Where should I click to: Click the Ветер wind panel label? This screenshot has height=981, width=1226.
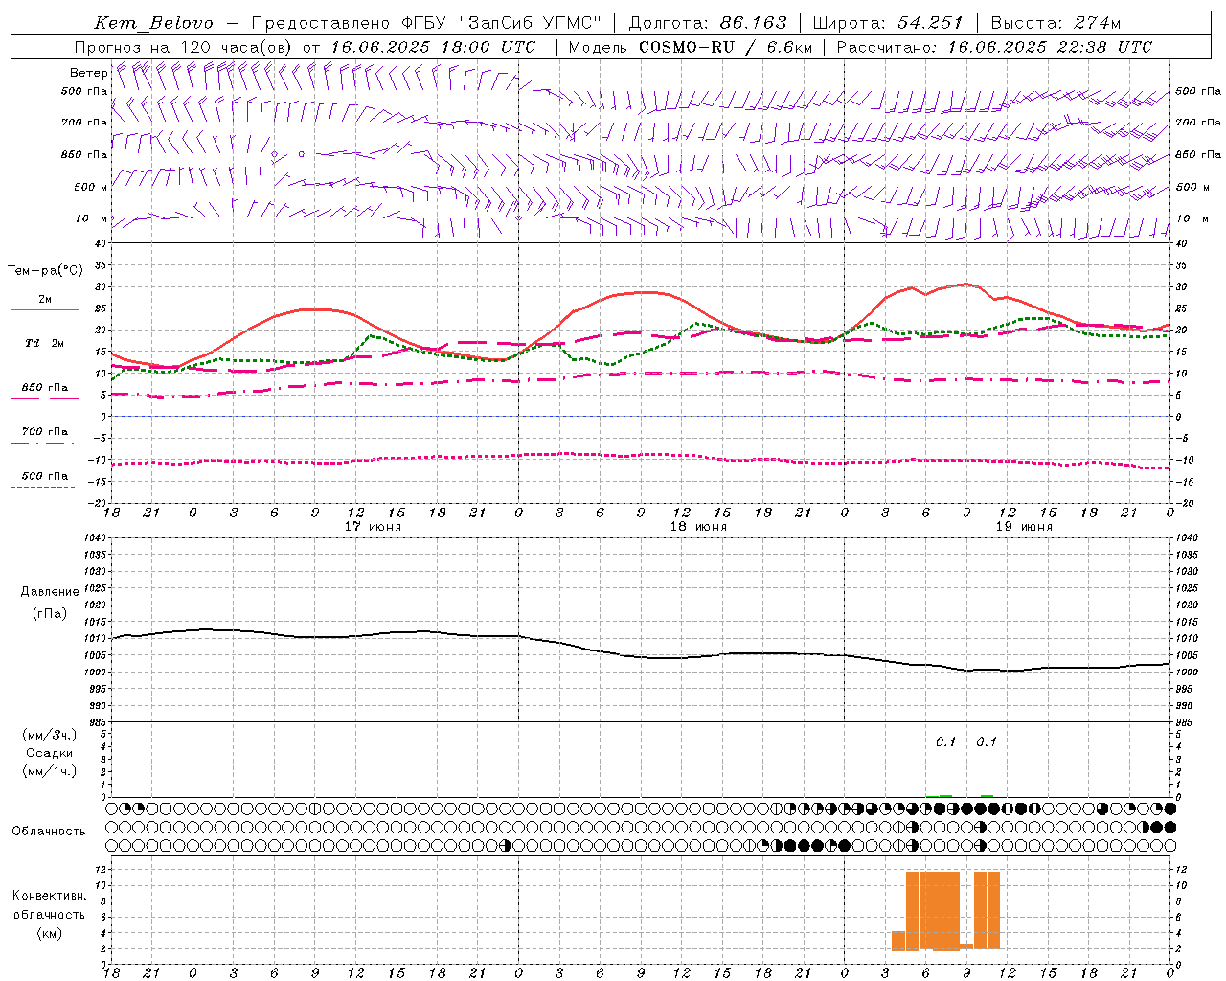click(x=88, y=73)
